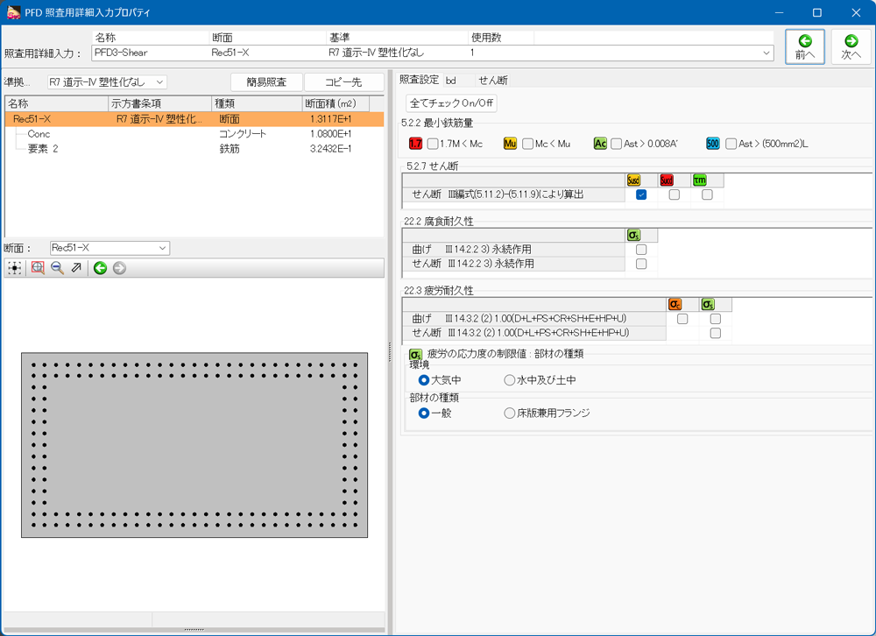
Task: Click the diagonal arrow tool icon
Action: [76, 268]
